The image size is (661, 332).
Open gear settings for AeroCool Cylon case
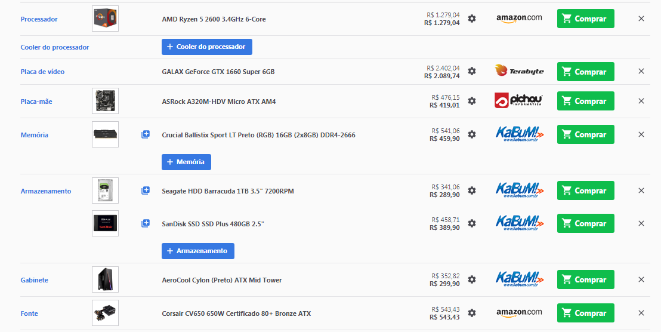472,279
